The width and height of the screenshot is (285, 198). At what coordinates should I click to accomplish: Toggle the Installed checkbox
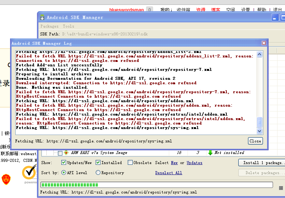point(98,163)
